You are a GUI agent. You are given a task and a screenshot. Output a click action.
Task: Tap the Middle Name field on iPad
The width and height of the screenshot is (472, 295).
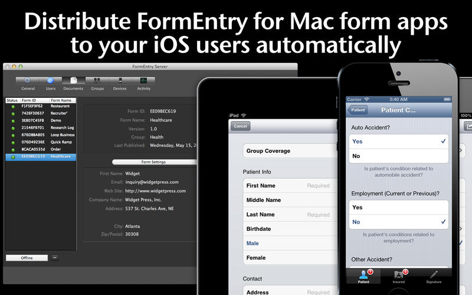coord(290,200)
